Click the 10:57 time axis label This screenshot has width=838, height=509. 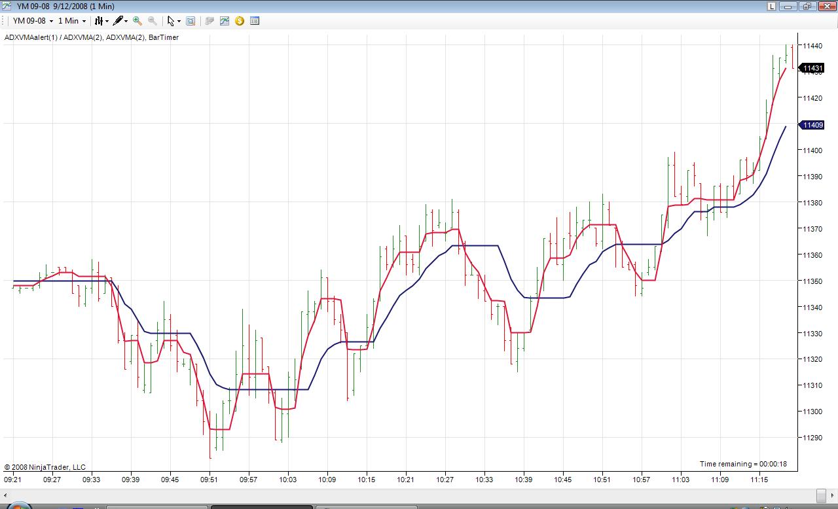[x=642, y=480]
